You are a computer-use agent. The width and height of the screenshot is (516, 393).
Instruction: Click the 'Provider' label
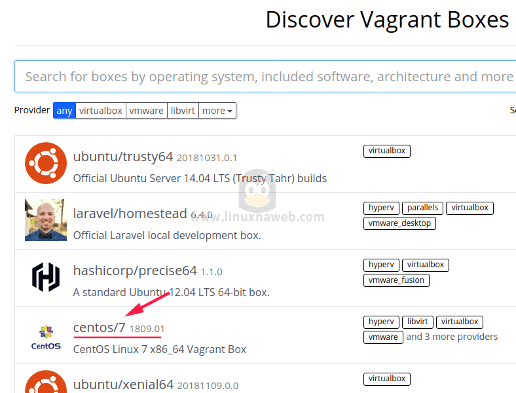[x=32, y=110]
